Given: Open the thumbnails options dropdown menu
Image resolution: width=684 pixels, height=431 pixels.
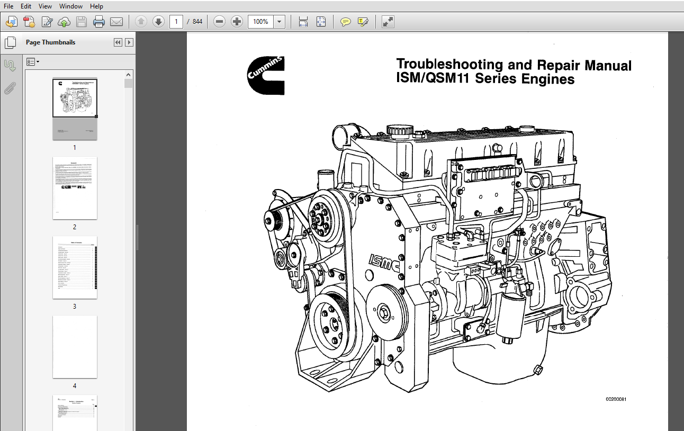Looking at the screenshot, I should pos(33,62).
